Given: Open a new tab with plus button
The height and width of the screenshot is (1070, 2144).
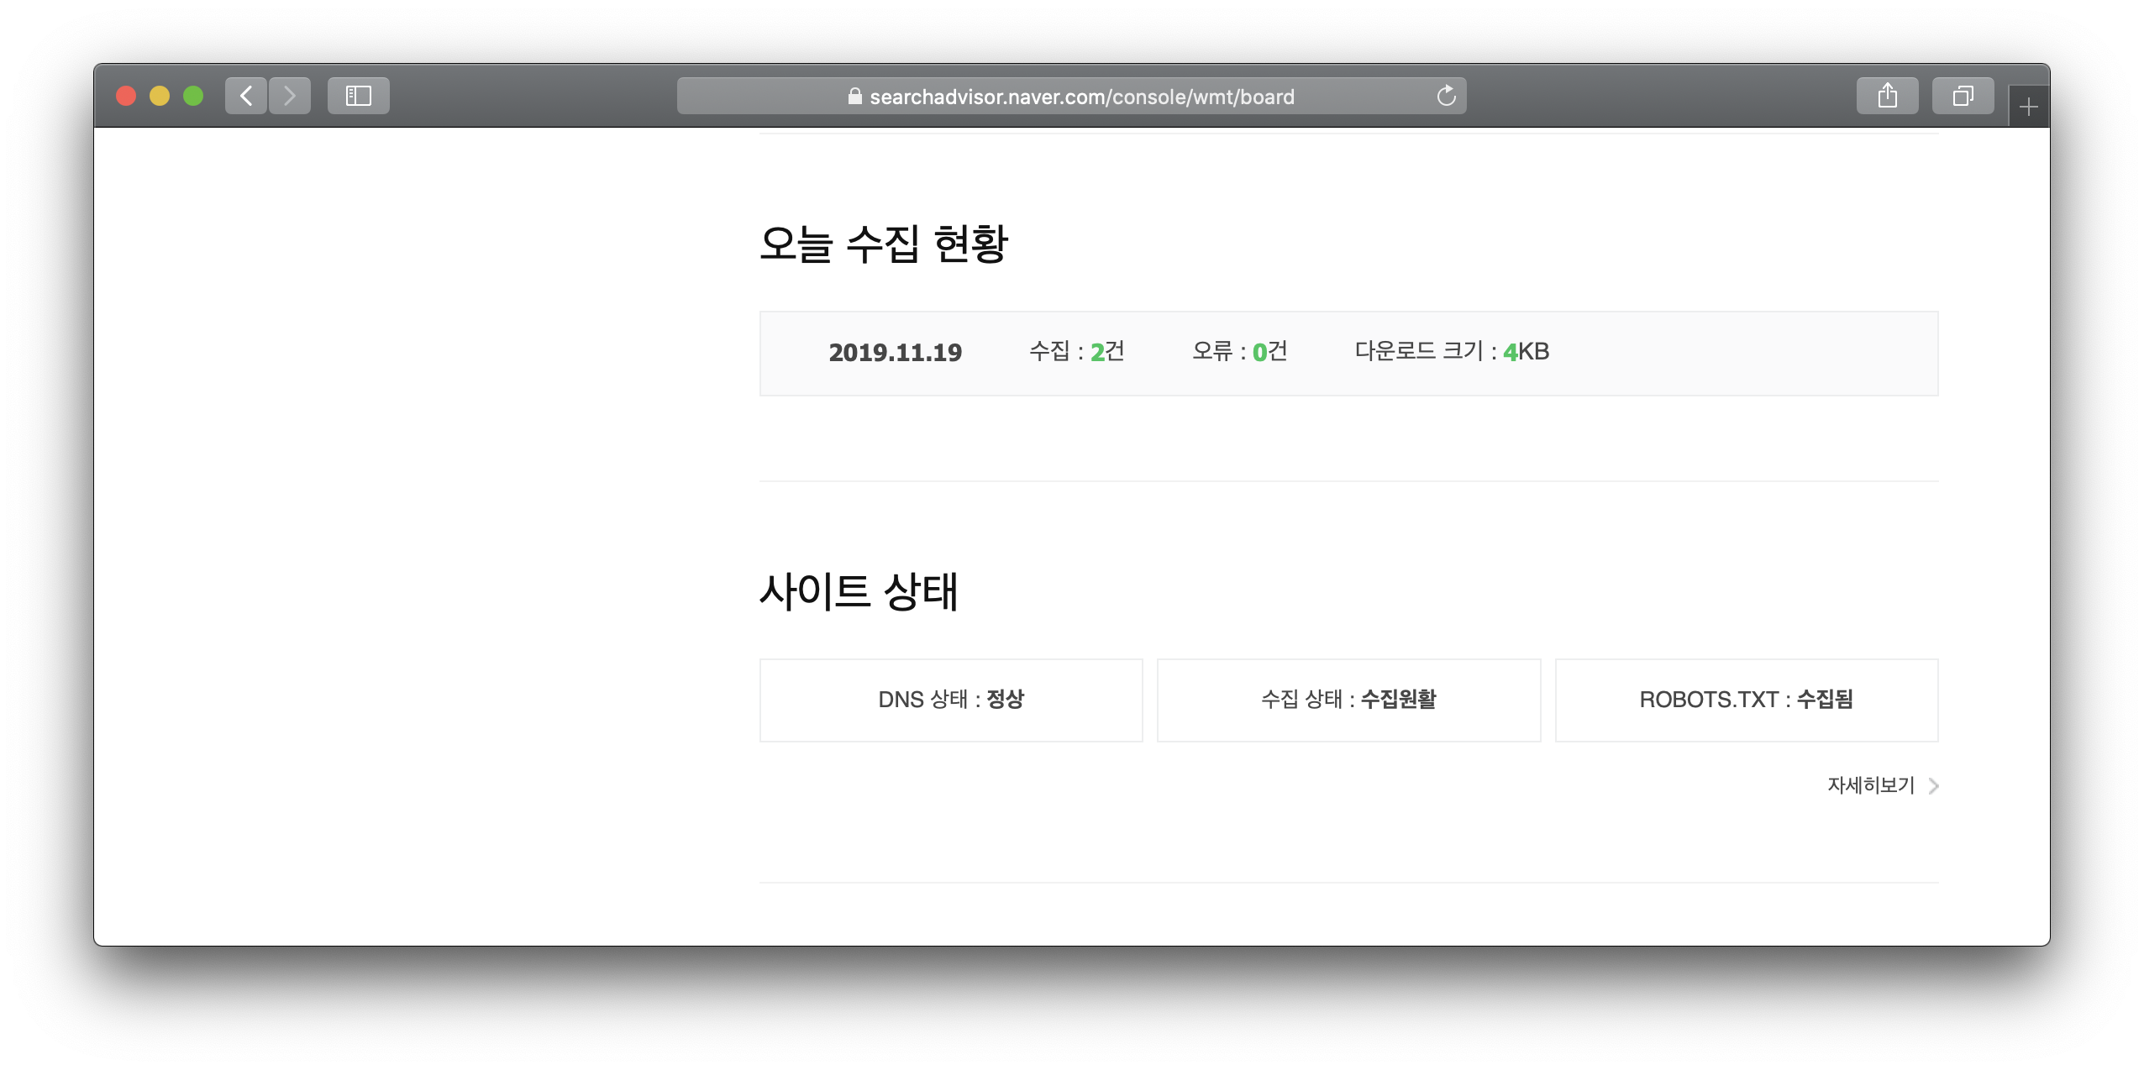Looking at the screenshot, I should pos(2028,107).
